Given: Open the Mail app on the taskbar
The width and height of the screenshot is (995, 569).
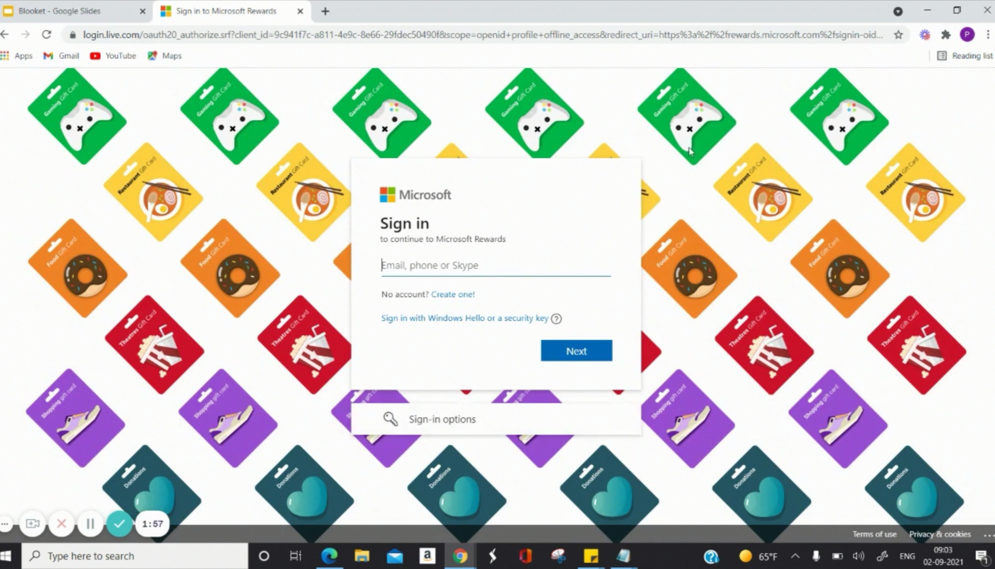Looking at the screenshot, I should (x=395, y=556).
